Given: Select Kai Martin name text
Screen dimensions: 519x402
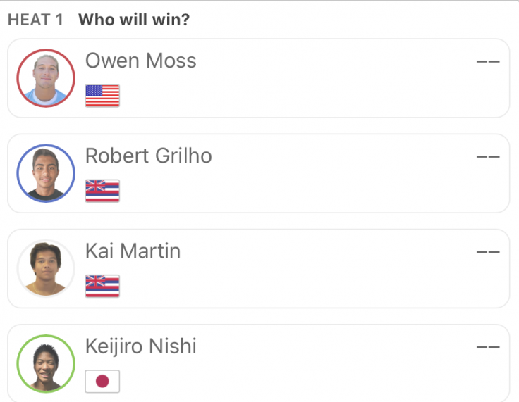Looking at the screenshot, I should (133, 251).
